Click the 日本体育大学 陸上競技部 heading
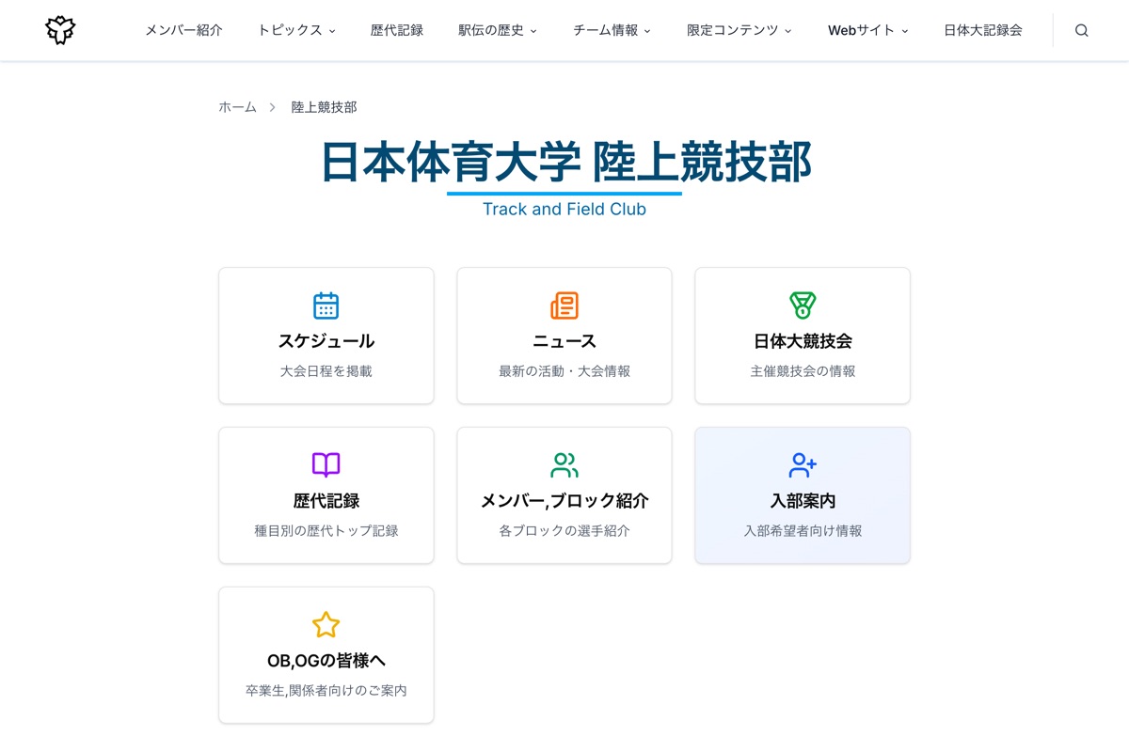Image resolution: width=1129 pixels, height=752 pixels. 564,162
